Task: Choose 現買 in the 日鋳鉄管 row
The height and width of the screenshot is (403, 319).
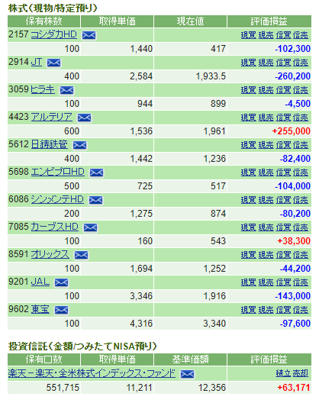Action: (249, 145)
